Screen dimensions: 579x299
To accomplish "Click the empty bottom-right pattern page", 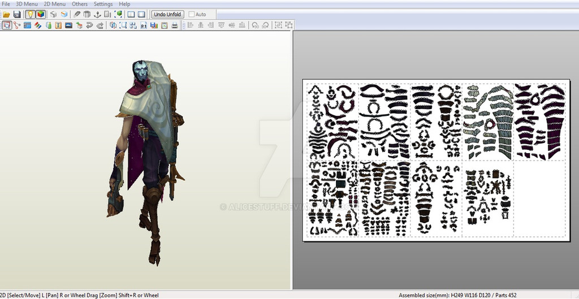I will pyautogui.click(x=539, y=198).
